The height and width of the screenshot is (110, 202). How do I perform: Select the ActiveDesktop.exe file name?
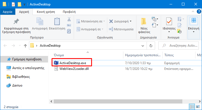(x=73, y=63)
